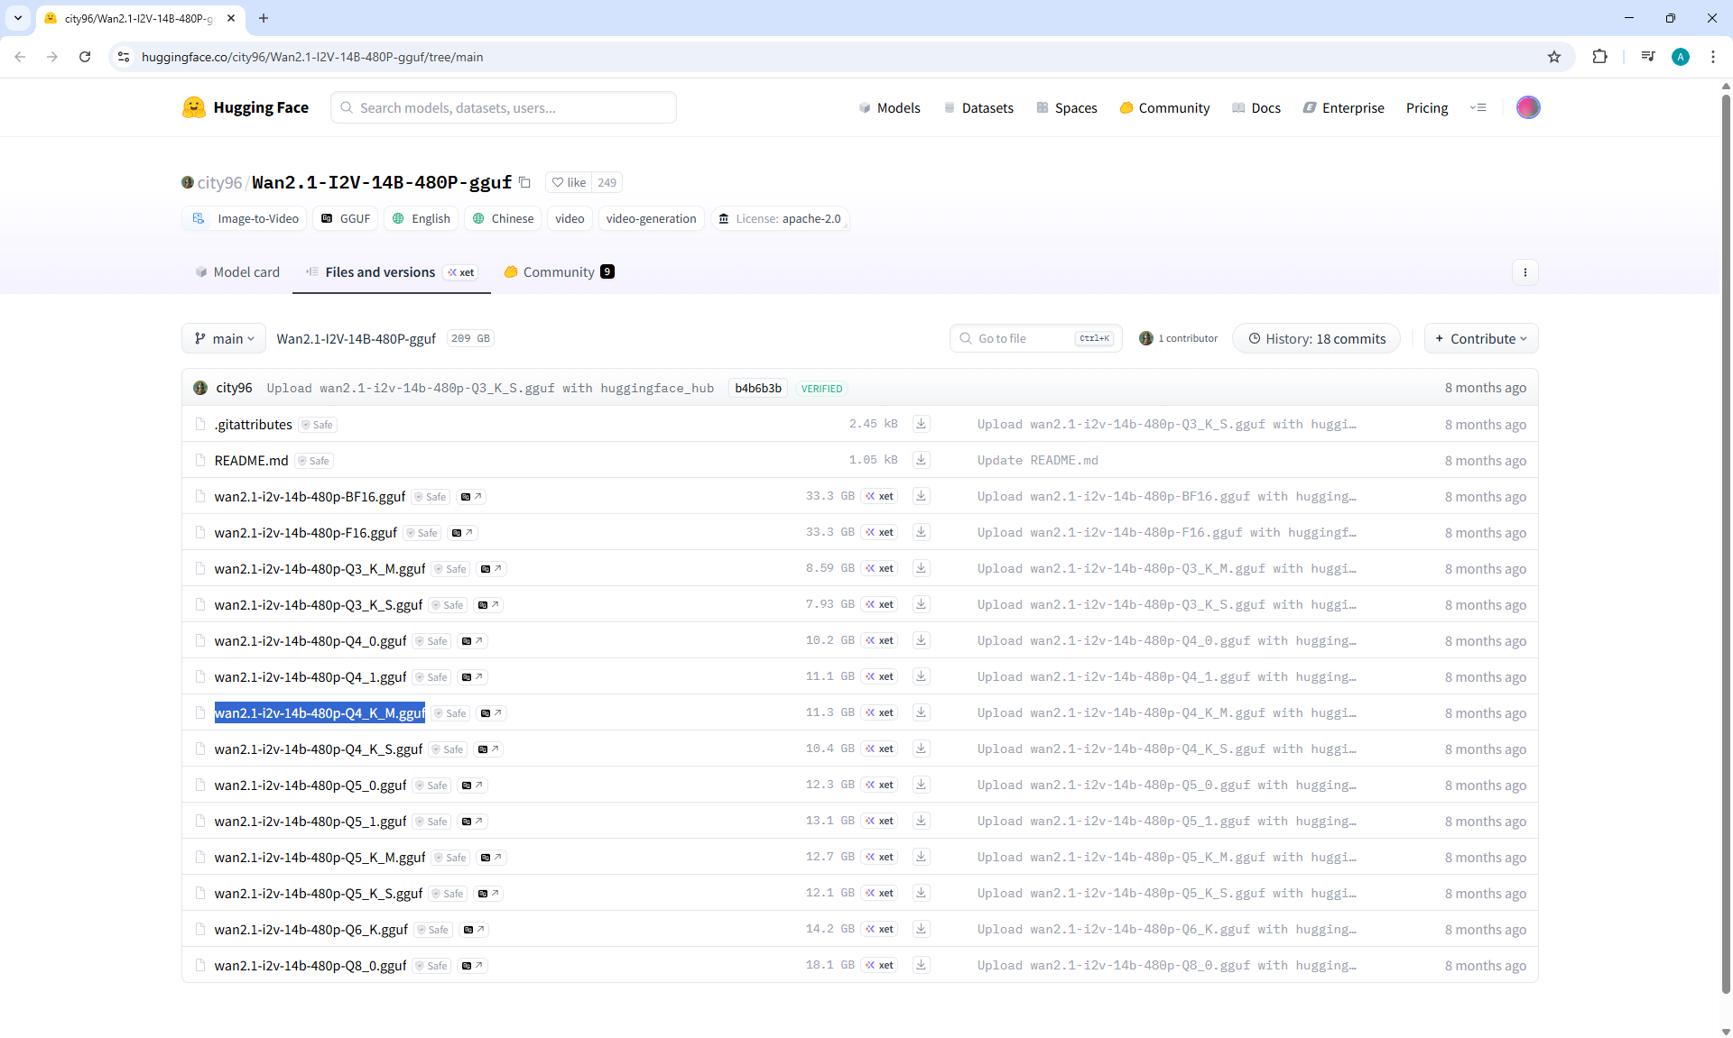The height and width of the screenshot is (1038, 1733).
Task: View History of 18 commits
Action: coord(1316,339)
